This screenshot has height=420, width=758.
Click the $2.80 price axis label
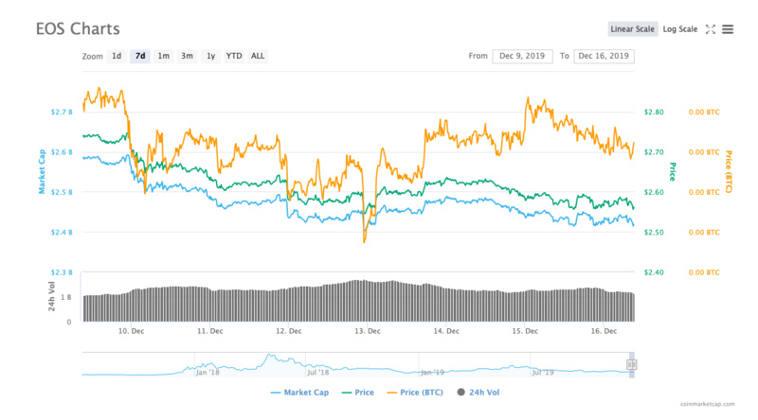pos(654,112)
